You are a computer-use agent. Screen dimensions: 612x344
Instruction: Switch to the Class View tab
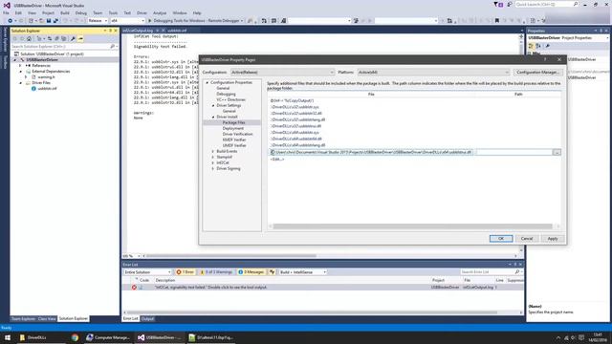pos(47,318)
